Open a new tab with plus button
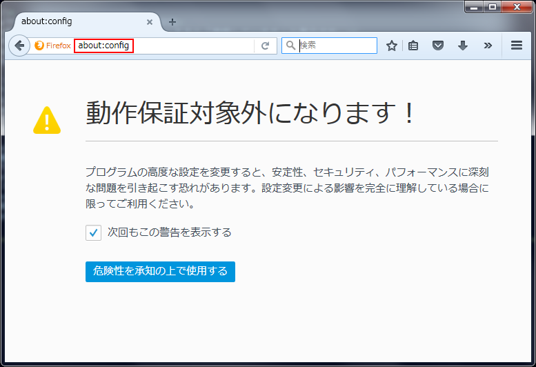Screen dimensions: 536x367 (x=172, y=21)
